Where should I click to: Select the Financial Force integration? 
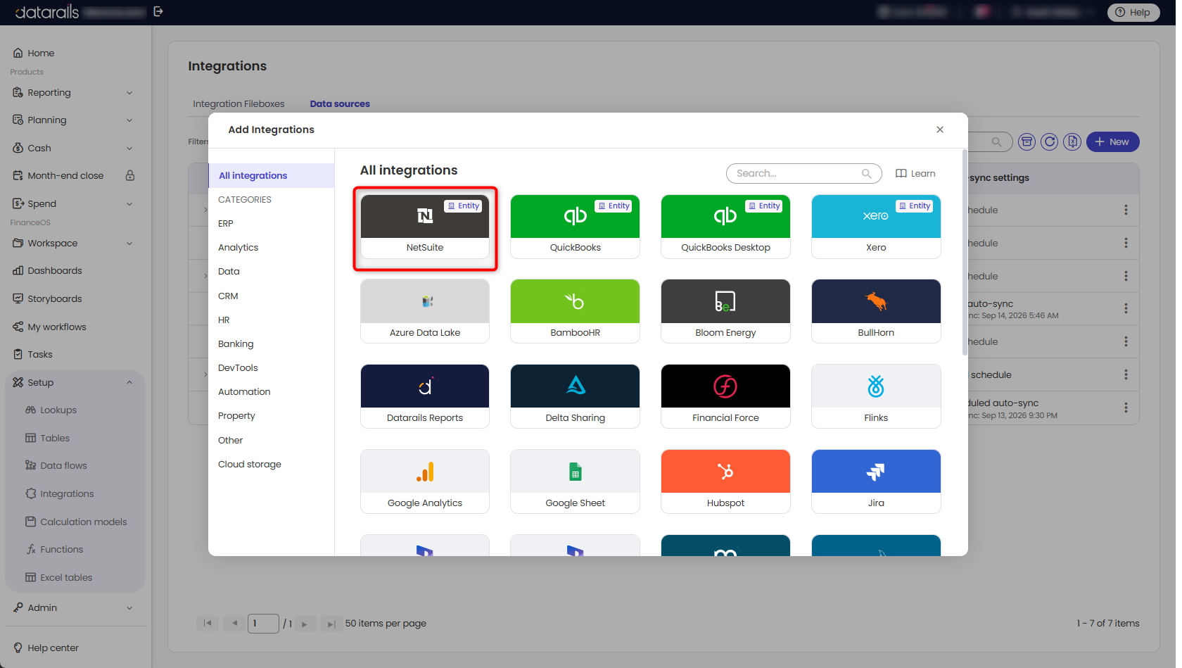click(x=725, y=396)
